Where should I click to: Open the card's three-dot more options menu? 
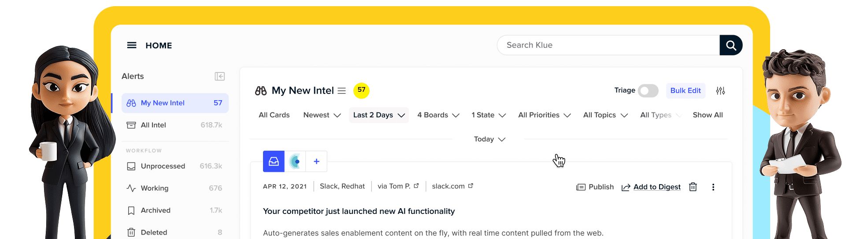click(x=713, y=187)
